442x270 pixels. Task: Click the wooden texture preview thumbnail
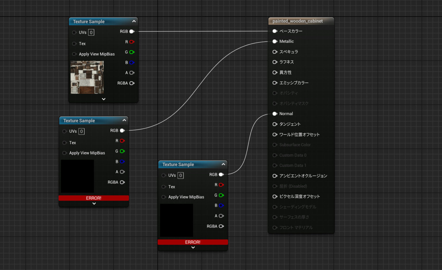(87, 77)
